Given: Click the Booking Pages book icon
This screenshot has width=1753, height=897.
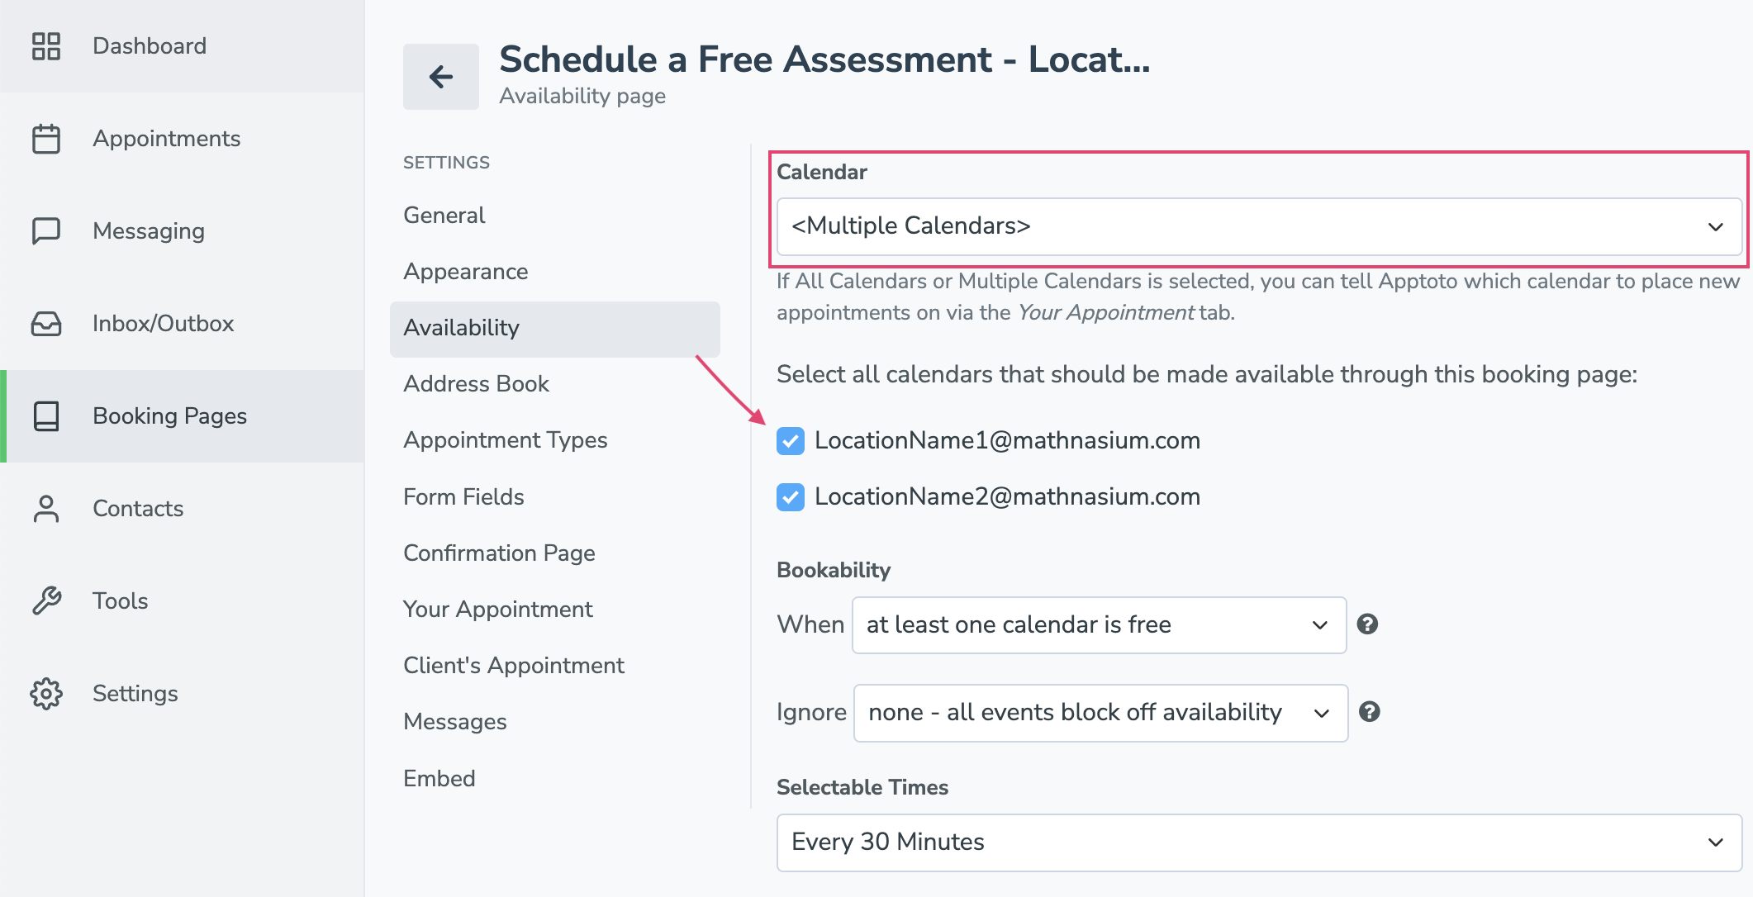Looking at the screenshot, I should click(46, 416).
